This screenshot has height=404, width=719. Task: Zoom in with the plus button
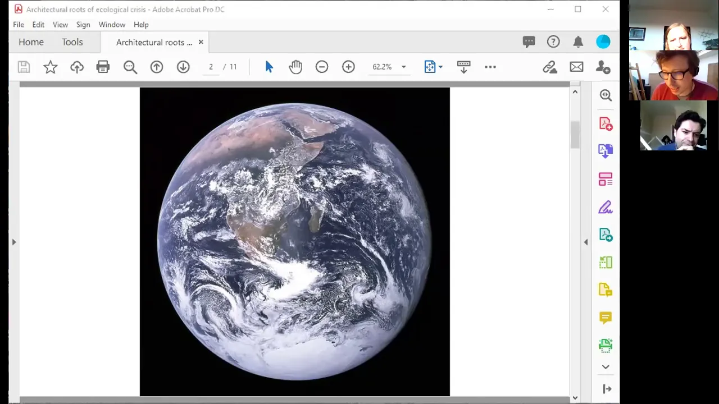point(348,67)
